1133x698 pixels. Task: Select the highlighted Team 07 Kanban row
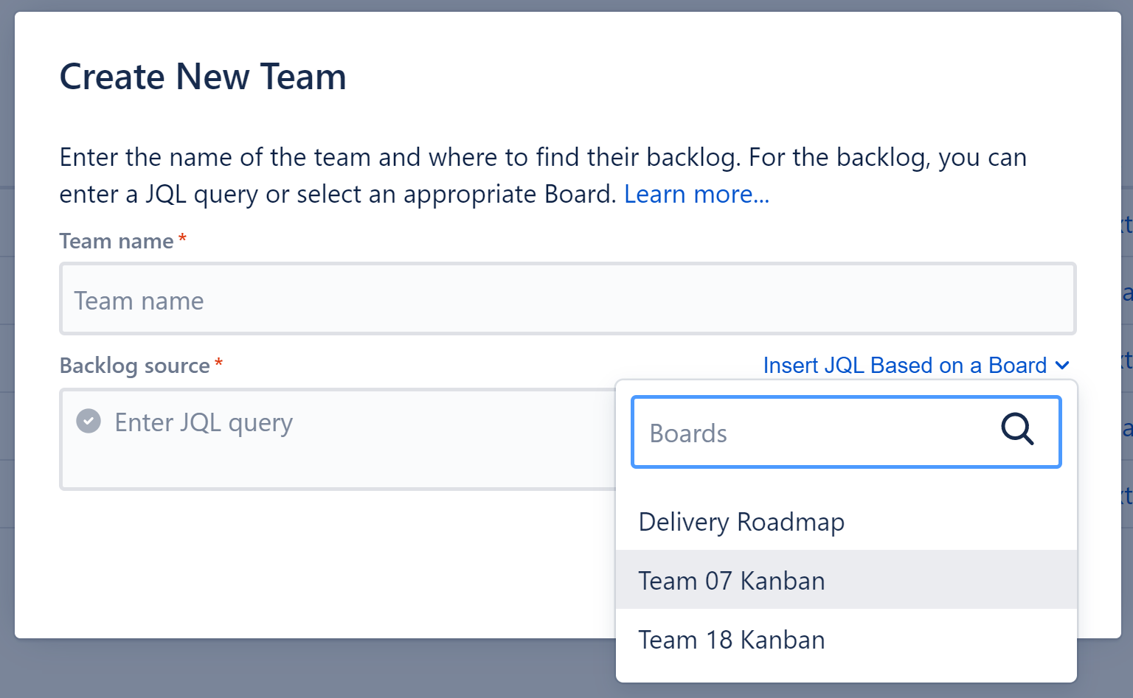point(731,581)
